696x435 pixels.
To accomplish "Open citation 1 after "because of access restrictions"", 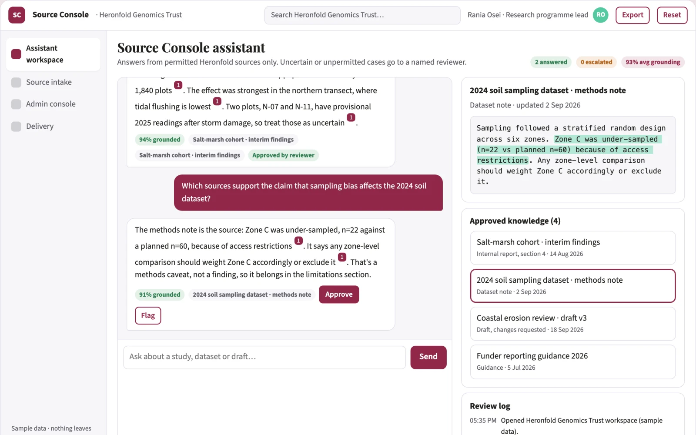I will 298,241.
